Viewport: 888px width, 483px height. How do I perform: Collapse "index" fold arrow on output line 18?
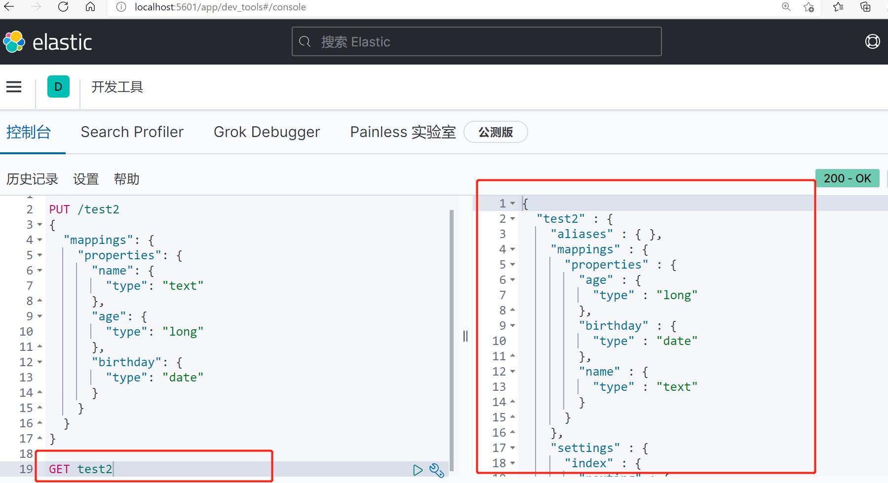point(512,463)
